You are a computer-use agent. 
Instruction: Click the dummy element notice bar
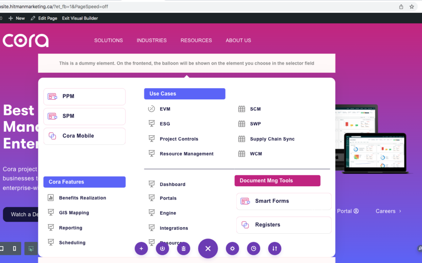click(x=186, y=64)
